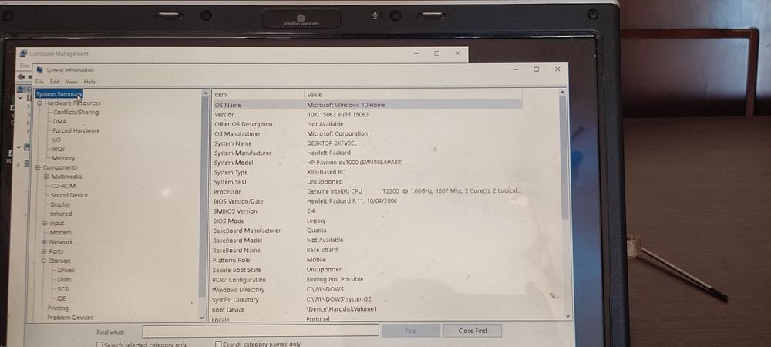
Task: Select Problem Devices tree item
Action: (70, 318)
